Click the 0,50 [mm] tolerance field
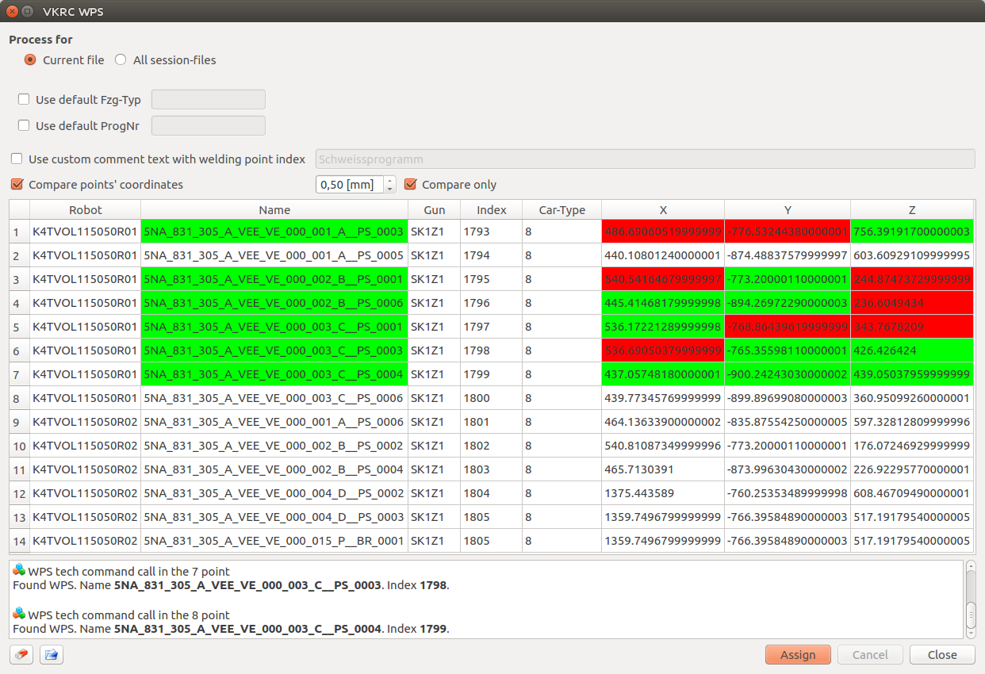 350,184
